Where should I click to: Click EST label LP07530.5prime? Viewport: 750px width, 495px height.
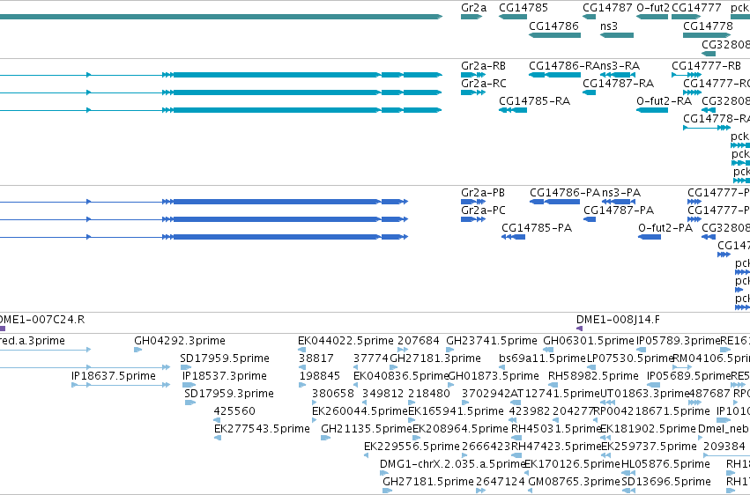(x=629, y=358)
